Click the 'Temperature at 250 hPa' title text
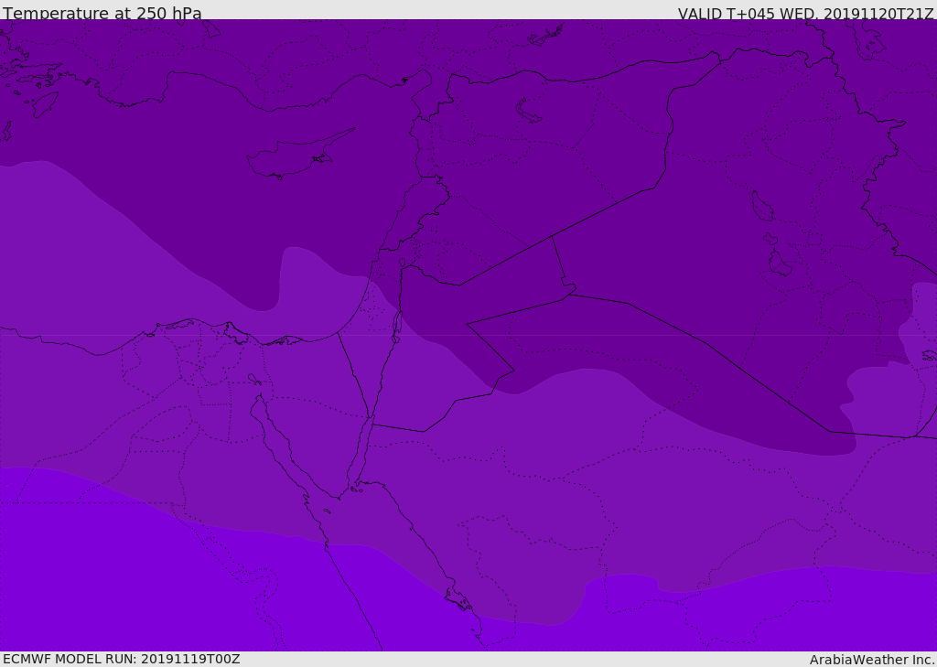 (x=102, y=13)
